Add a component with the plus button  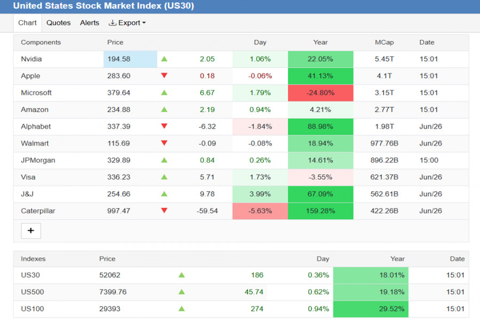pos(31,231)
